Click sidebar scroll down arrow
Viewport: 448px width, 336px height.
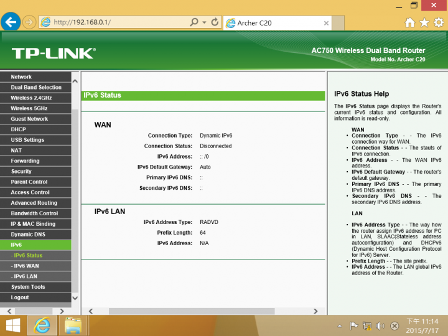75,298
